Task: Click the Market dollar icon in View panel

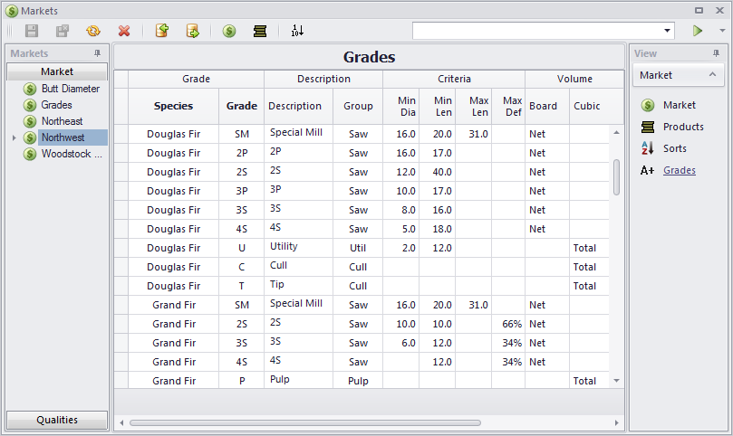Action: tap(648, 105)
